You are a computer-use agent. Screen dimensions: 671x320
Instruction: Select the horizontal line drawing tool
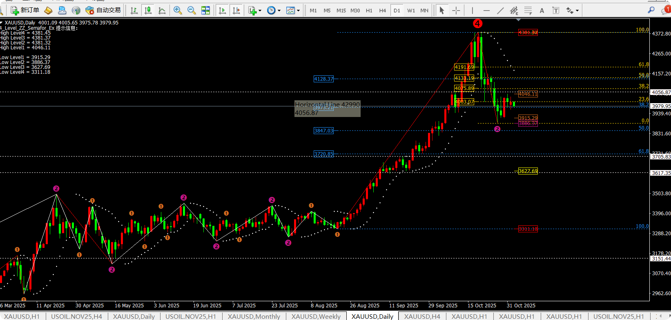pyautogui.click(x=486, y=10)
